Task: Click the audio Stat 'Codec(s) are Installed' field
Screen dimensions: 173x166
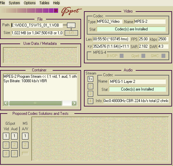Action: coord(137,89)
